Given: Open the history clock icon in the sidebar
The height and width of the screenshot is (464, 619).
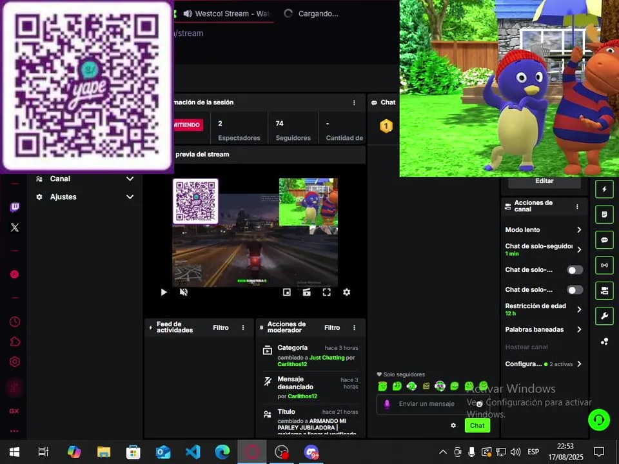Looking at the screenshot, I should point(15,322).
